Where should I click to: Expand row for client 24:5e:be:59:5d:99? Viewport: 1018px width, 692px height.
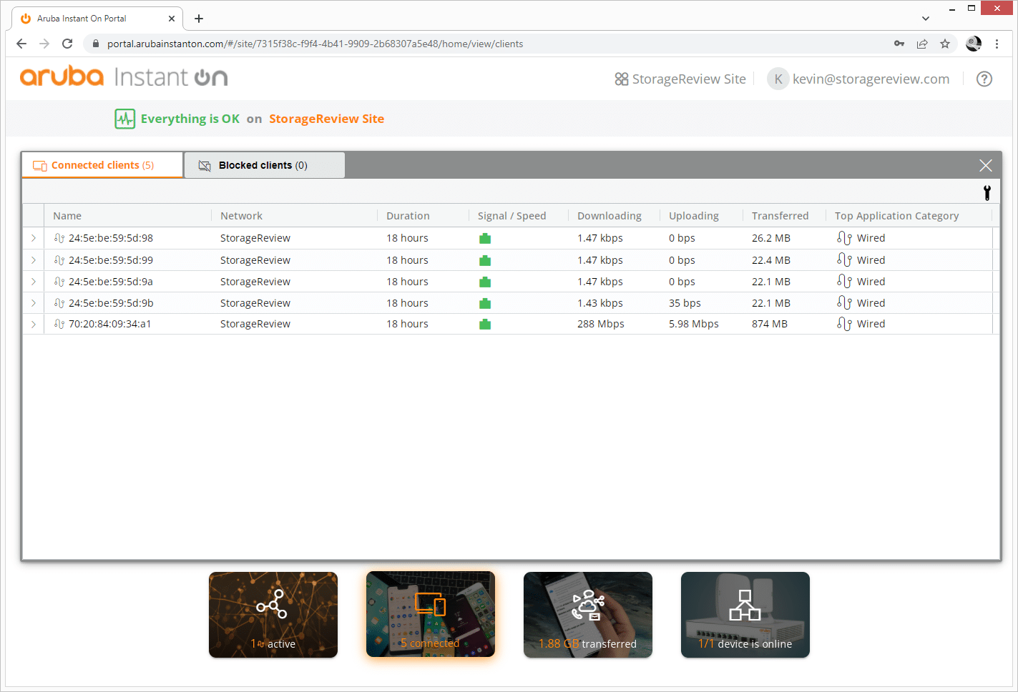point(34,260)
